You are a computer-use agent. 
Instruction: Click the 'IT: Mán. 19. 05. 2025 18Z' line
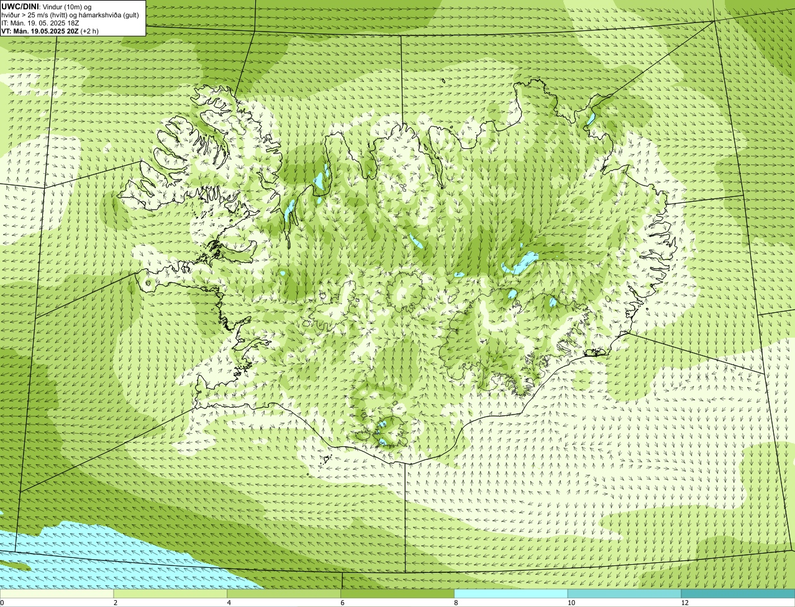pyautogui.click(x=40, y=23)
